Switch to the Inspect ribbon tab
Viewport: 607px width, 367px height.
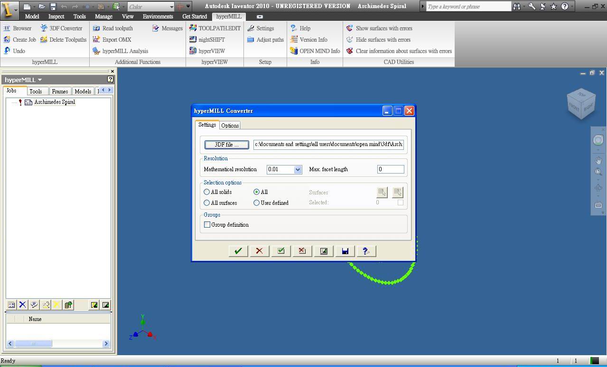[x=56, y=17]
